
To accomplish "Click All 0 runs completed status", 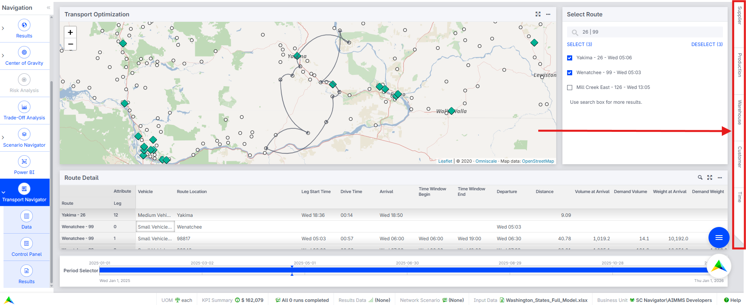I will pos(302,300).
